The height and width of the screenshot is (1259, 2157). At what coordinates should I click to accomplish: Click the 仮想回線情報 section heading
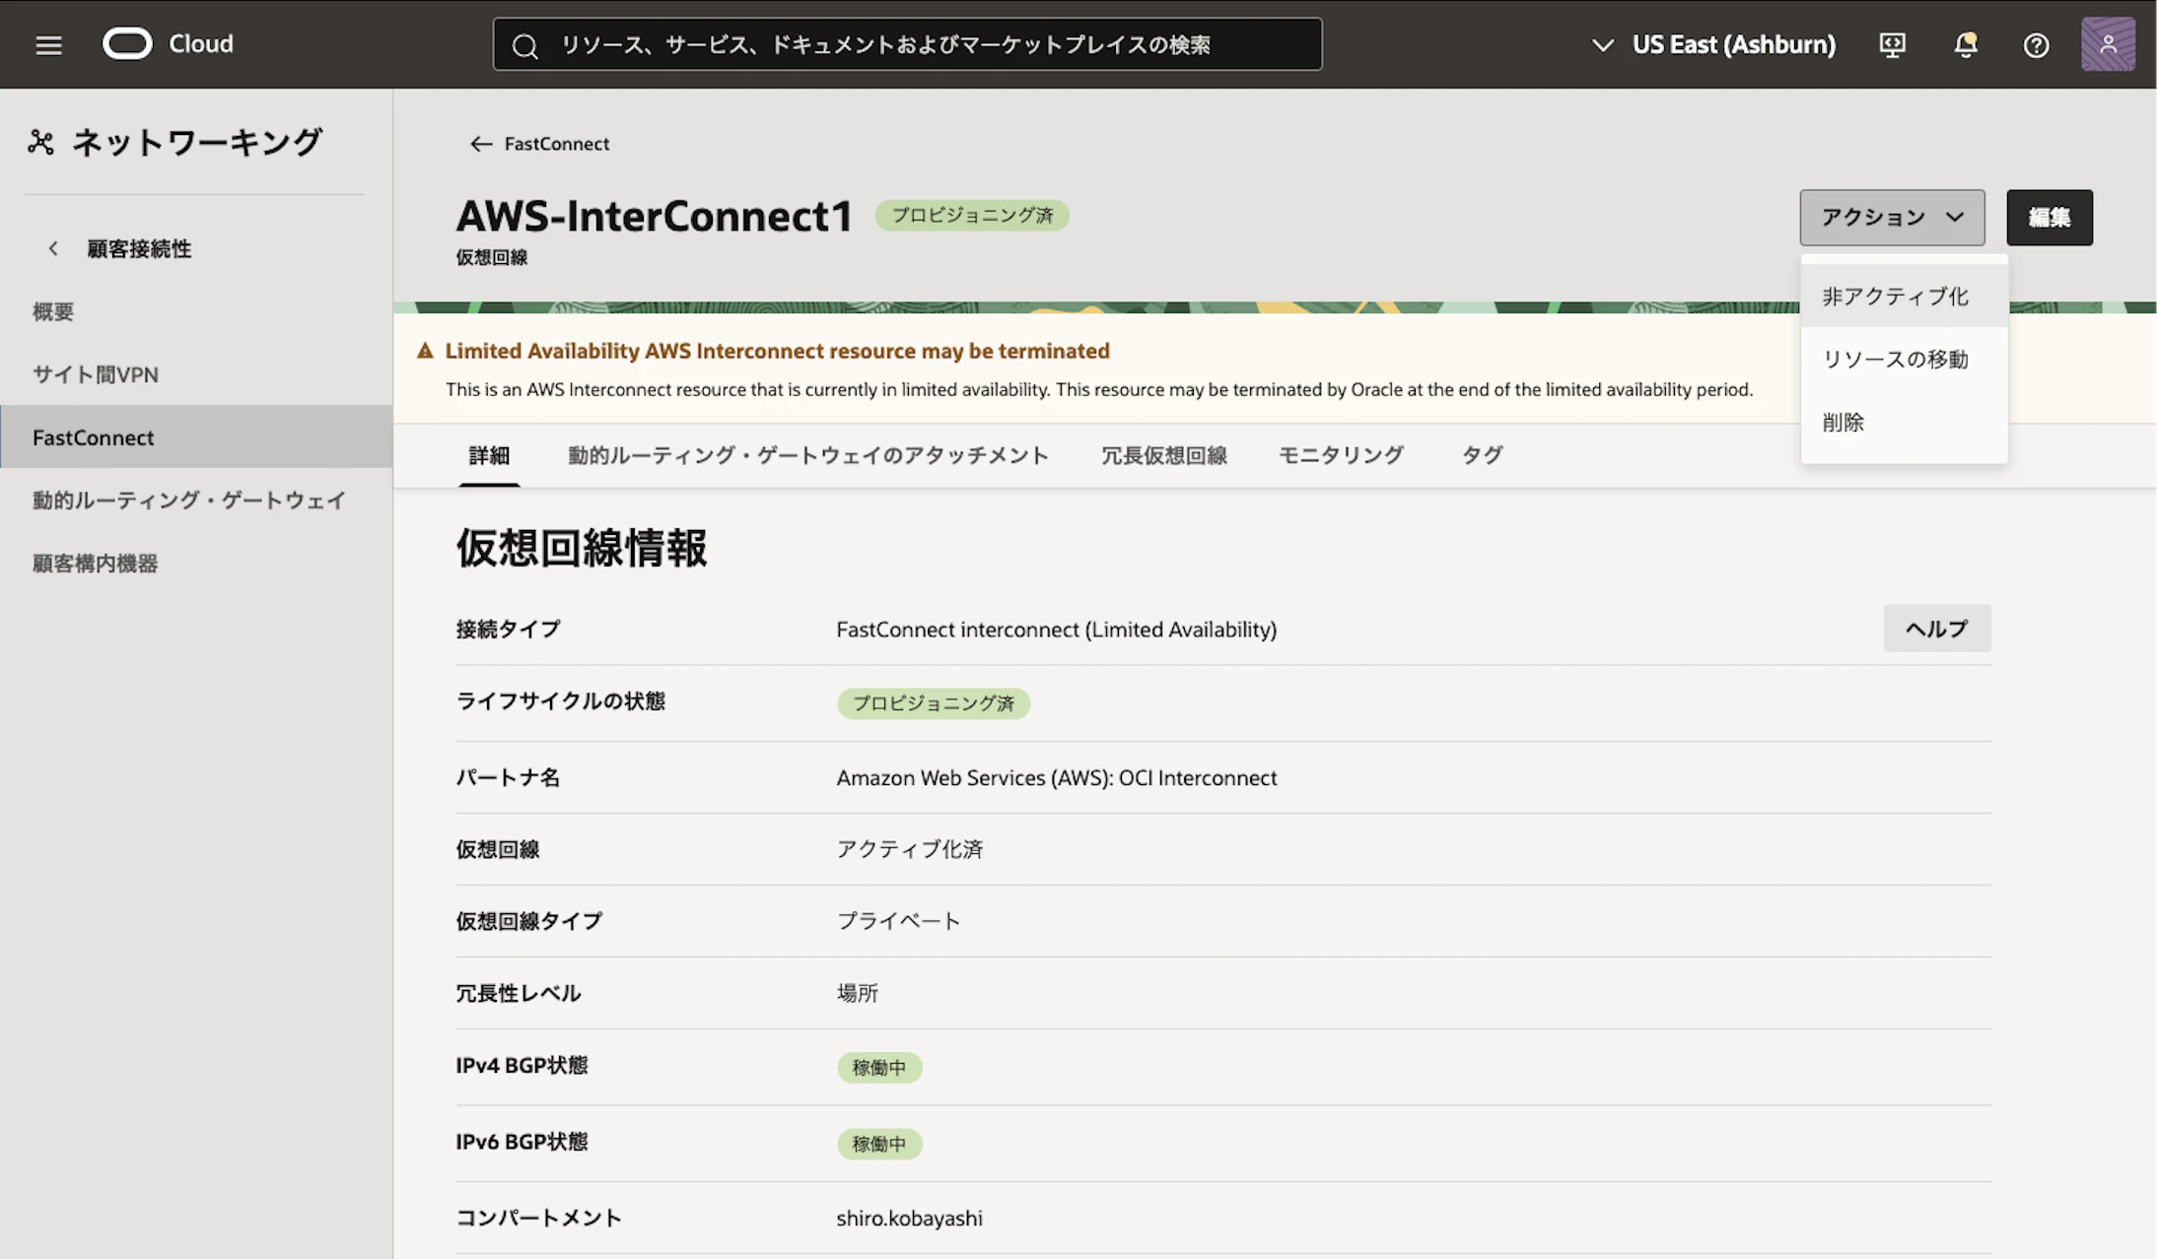pos(581,548)
